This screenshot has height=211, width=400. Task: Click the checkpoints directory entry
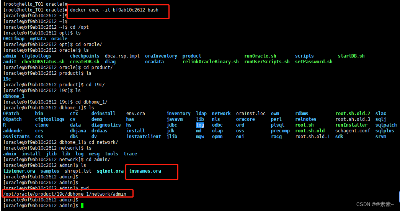tap(85, 56)
